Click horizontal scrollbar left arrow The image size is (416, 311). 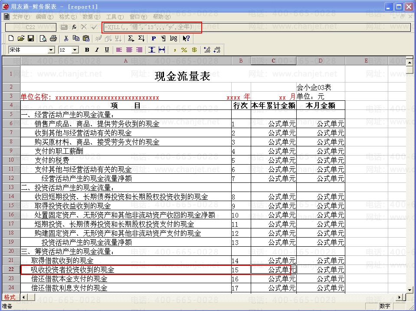point(24,297)
